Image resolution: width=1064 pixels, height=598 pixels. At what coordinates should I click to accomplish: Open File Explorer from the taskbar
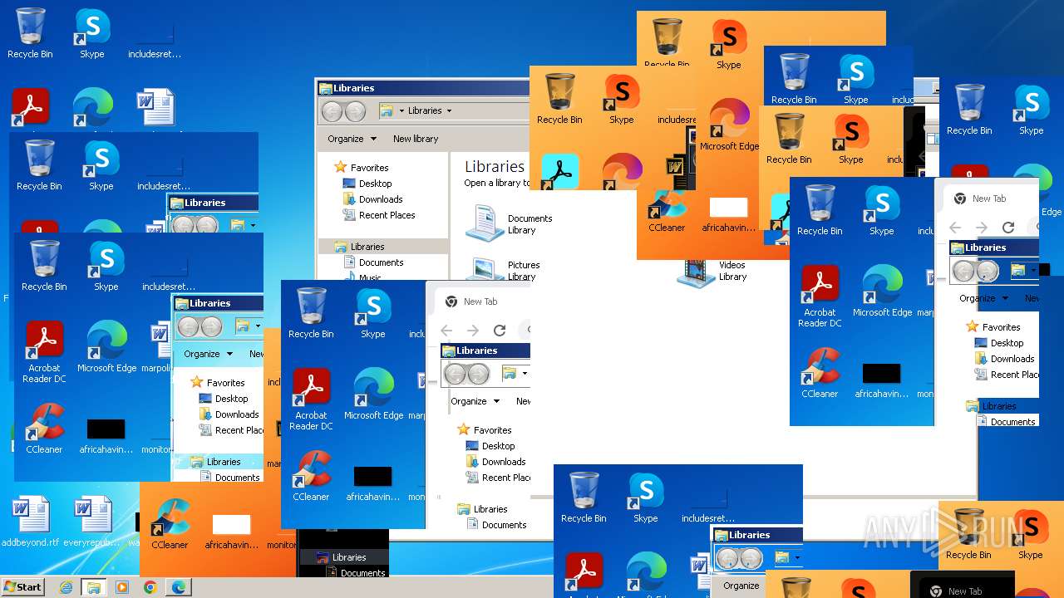(94, 587)
